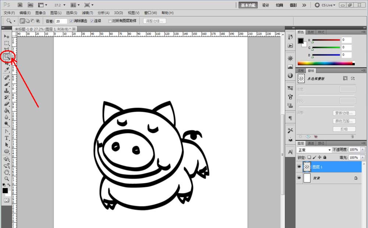Select the Move tool
Image resolution: width=368 pixels, height=228 pixels.
tap(7, 36)
